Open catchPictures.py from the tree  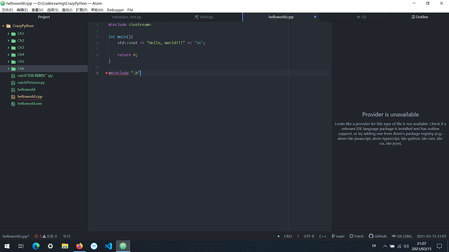coord(31,82)
